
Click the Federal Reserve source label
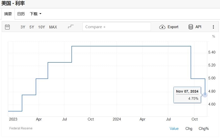click(x=21, y=128)
